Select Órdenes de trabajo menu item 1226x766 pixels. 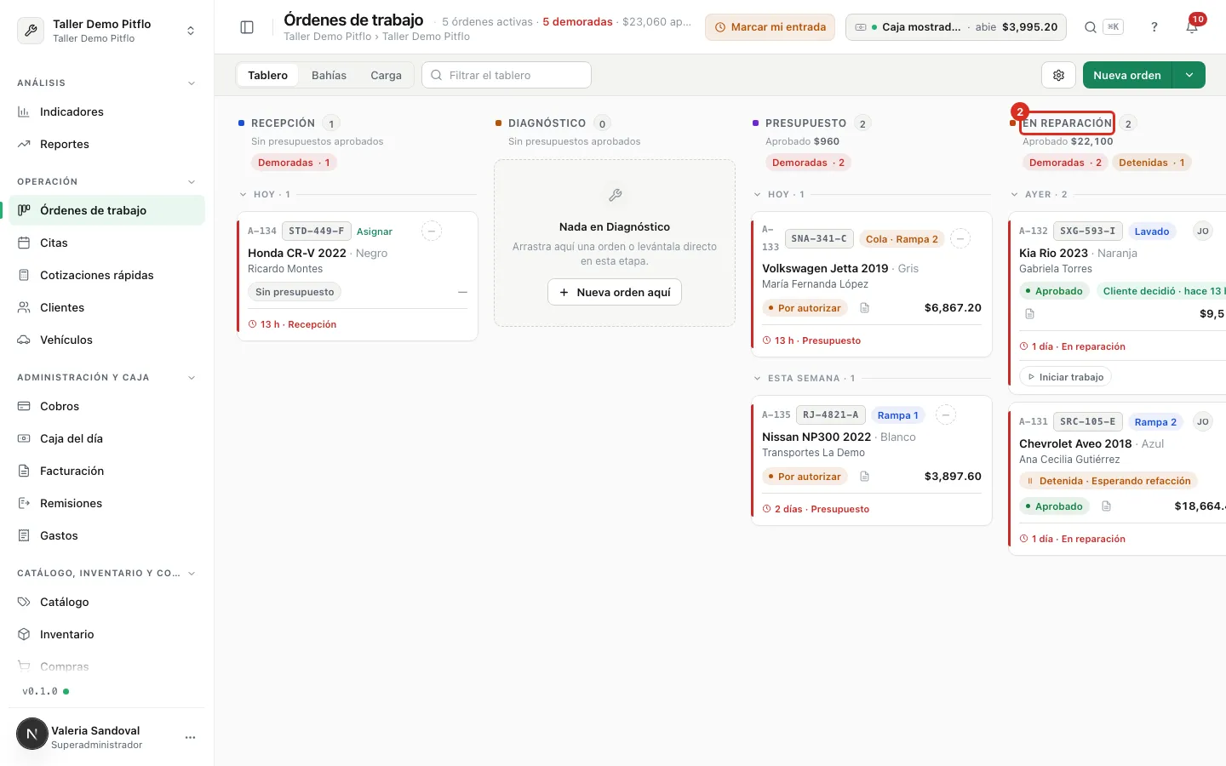pos(106,210)
